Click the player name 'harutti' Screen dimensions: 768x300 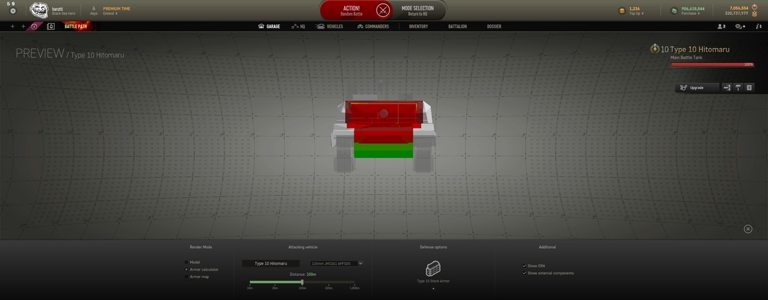[x=58, y=8]
